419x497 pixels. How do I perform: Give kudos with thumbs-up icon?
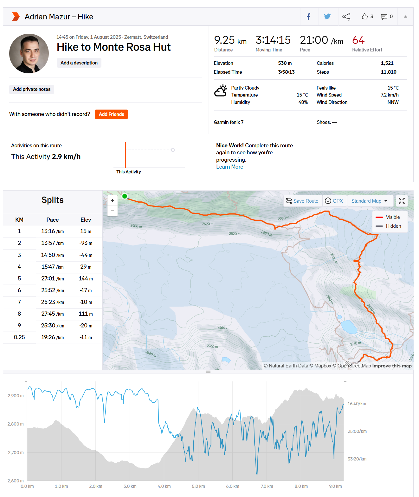pyautogui.click(x=365, y=17)
